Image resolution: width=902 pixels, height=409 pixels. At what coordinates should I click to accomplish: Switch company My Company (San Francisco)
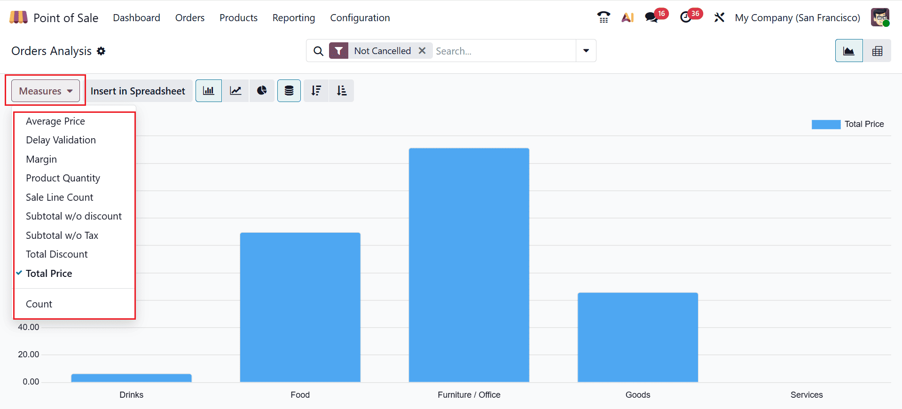pos(798,17)
